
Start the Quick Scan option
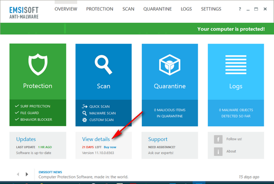pyautogui.click(x=100, y=106)
